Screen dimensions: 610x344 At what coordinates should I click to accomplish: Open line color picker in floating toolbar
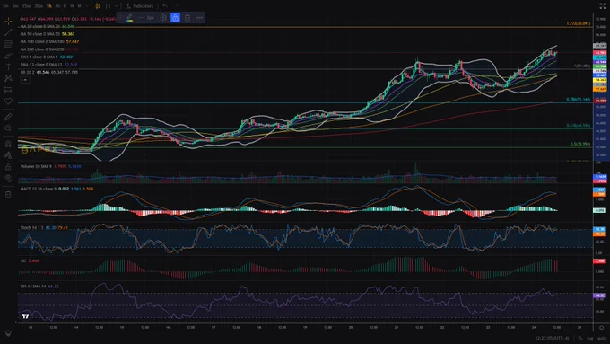point(129,18)
